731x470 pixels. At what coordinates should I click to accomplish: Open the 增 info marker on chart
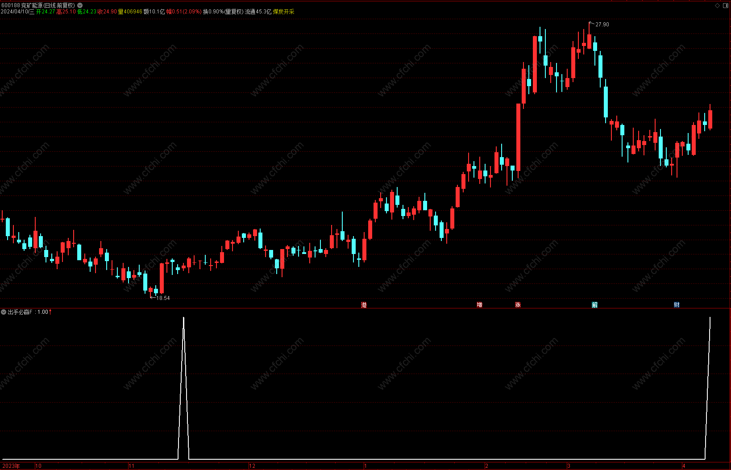click(480, 305)
